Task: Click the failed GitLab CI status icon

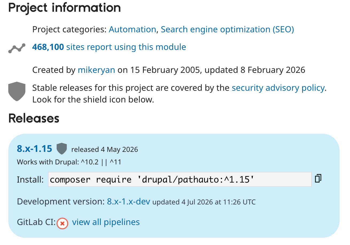Action: point(62,223)
